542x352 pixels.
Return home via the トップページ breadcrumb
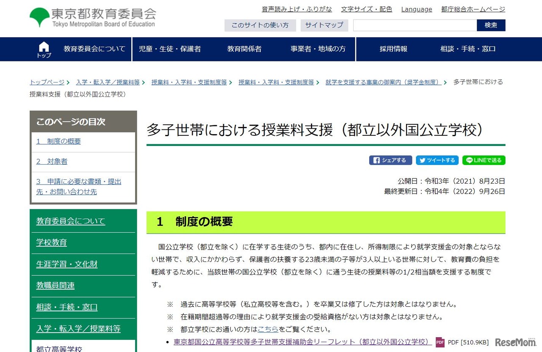[x=47, y=82]
